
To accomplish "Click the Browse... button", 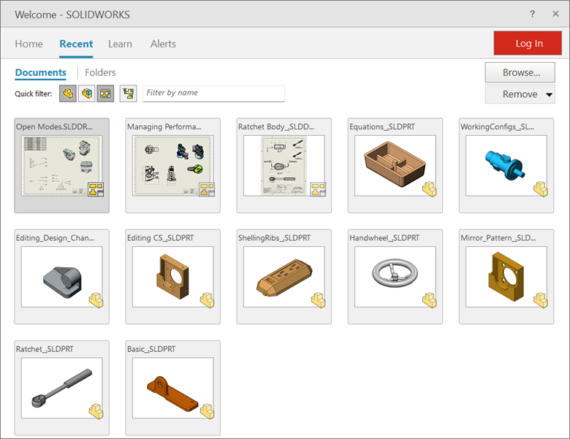I will tap(520, 72).
